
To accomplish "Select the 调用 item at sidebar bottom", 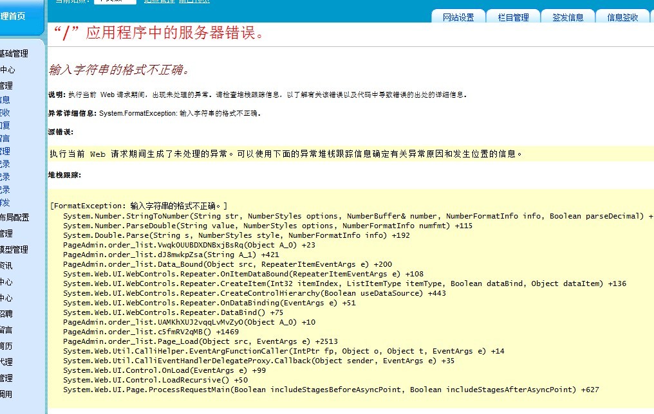I will pyautogui.click(x=6, y=394).
